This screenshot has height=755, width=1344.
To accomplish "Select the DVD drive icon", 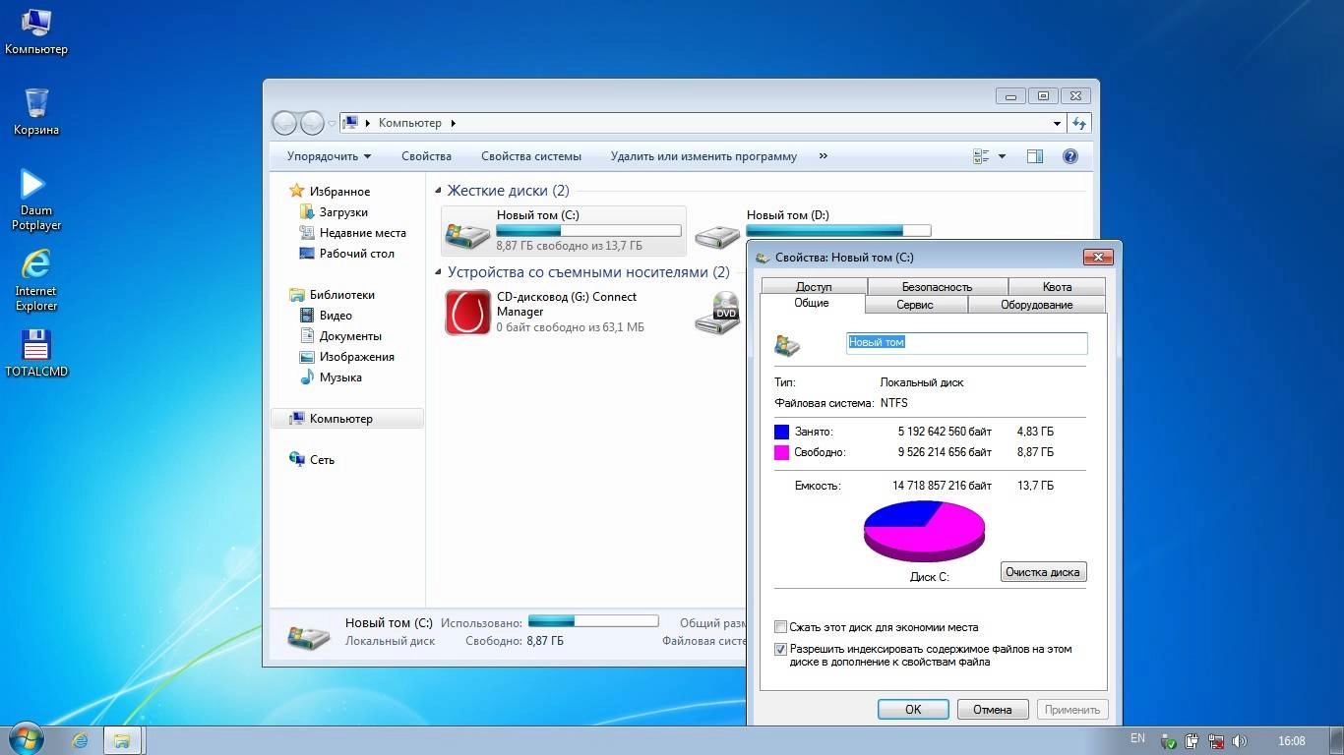I will coord(717,313).
